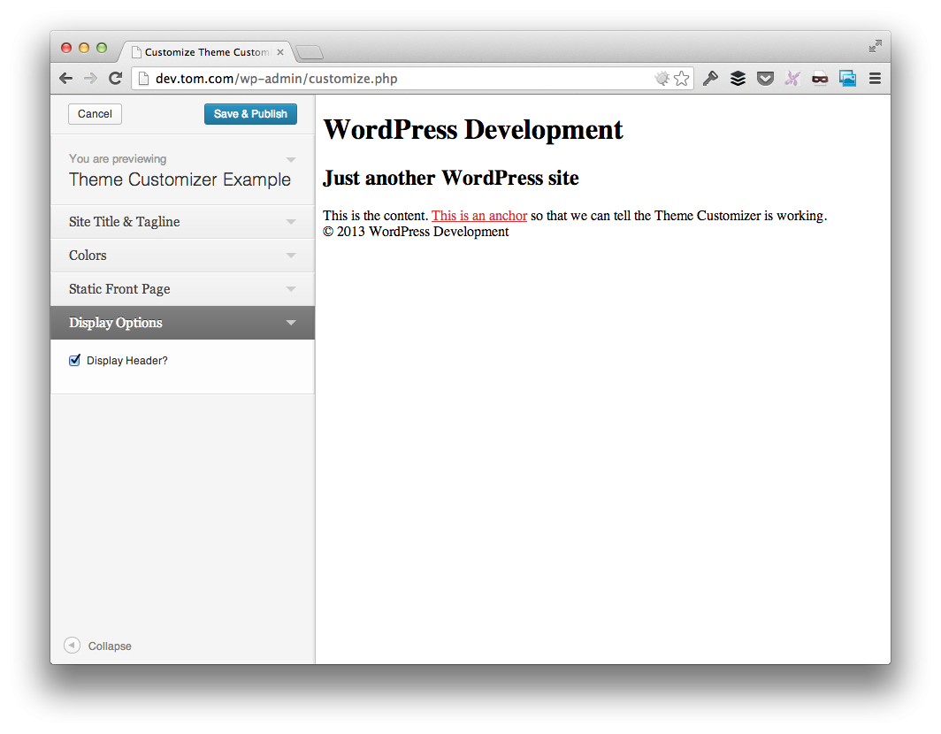Zoom the window with the green button

(x=102, y=48)
